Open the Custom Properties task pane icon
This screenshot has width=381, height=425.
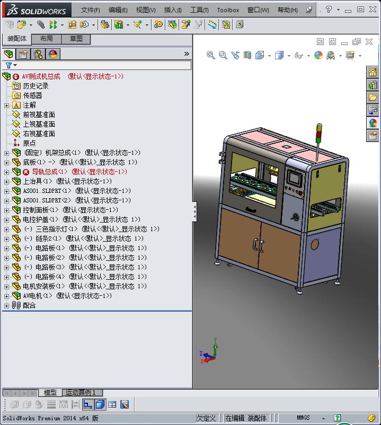(x=373, y=136)
